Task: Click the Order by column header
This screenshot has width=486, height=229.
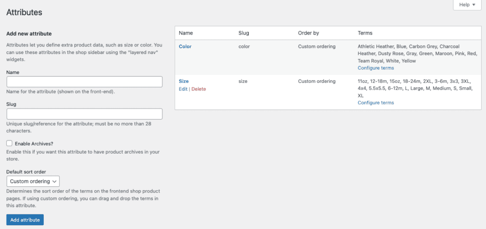Action: pyautogui.click(x=308, y=33)
